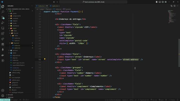Open the Remote Explorer view
180x101 pixels.
pyautogui.click(x=3, y=28)
